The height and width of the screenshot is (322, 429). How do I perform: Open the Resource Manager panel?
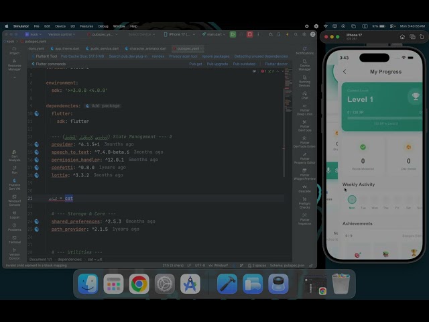tap(14, 65)
